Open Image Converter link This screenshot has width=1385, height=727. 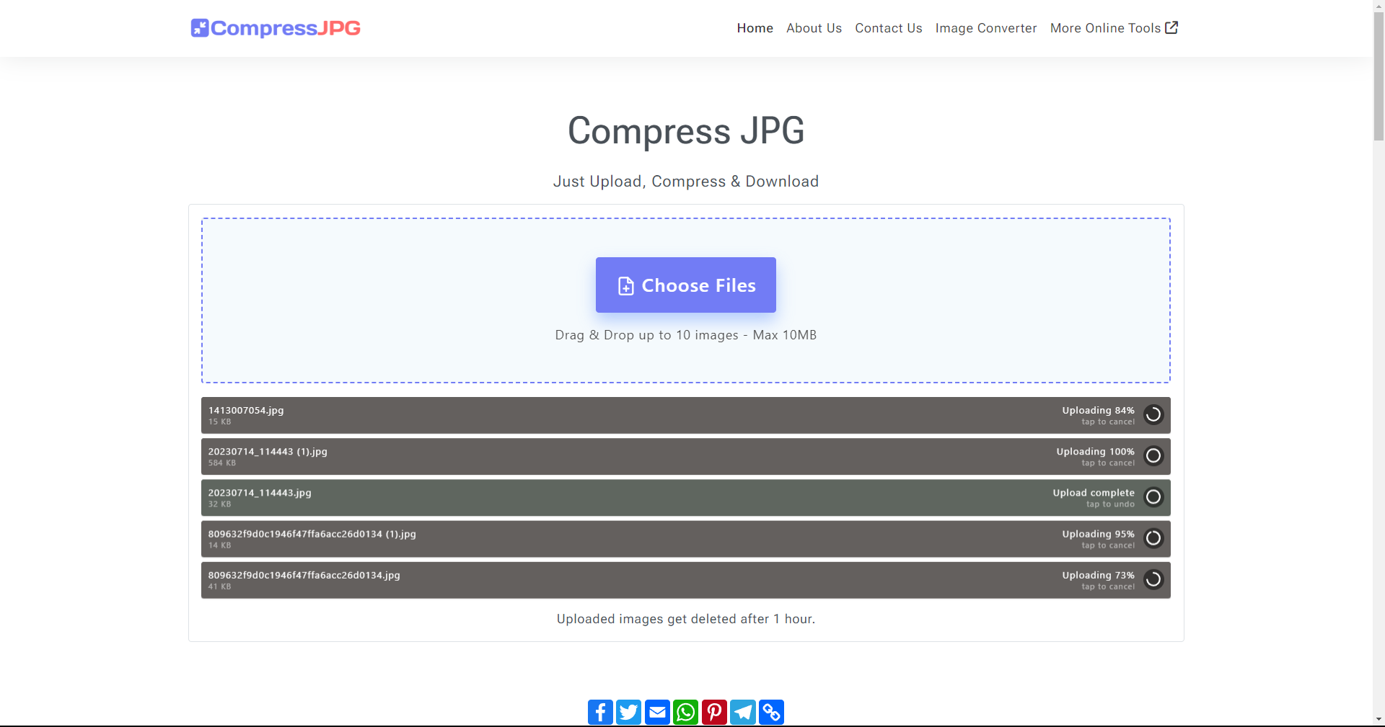(x=985, y=28)
